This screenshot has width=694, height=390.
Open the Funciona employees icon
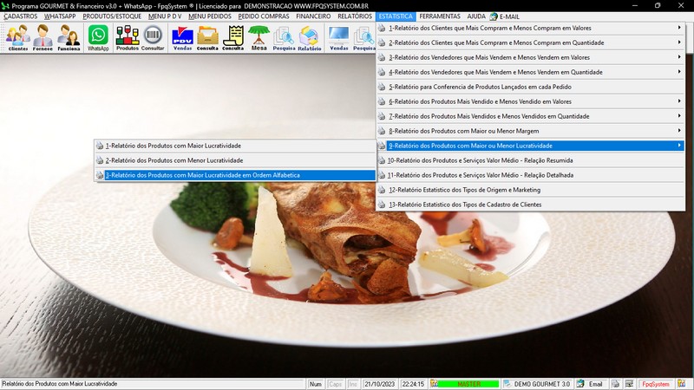(69, 37)
